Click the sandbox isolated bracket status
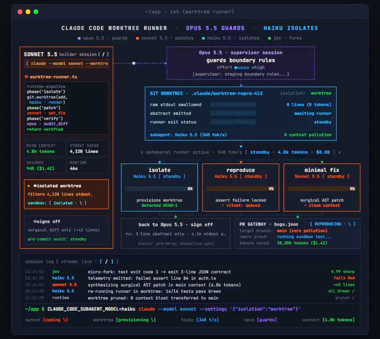Viewport: 380px width, 339px height. 67,203
